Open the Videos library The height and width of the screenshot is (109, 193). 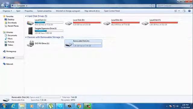point(10,45)
